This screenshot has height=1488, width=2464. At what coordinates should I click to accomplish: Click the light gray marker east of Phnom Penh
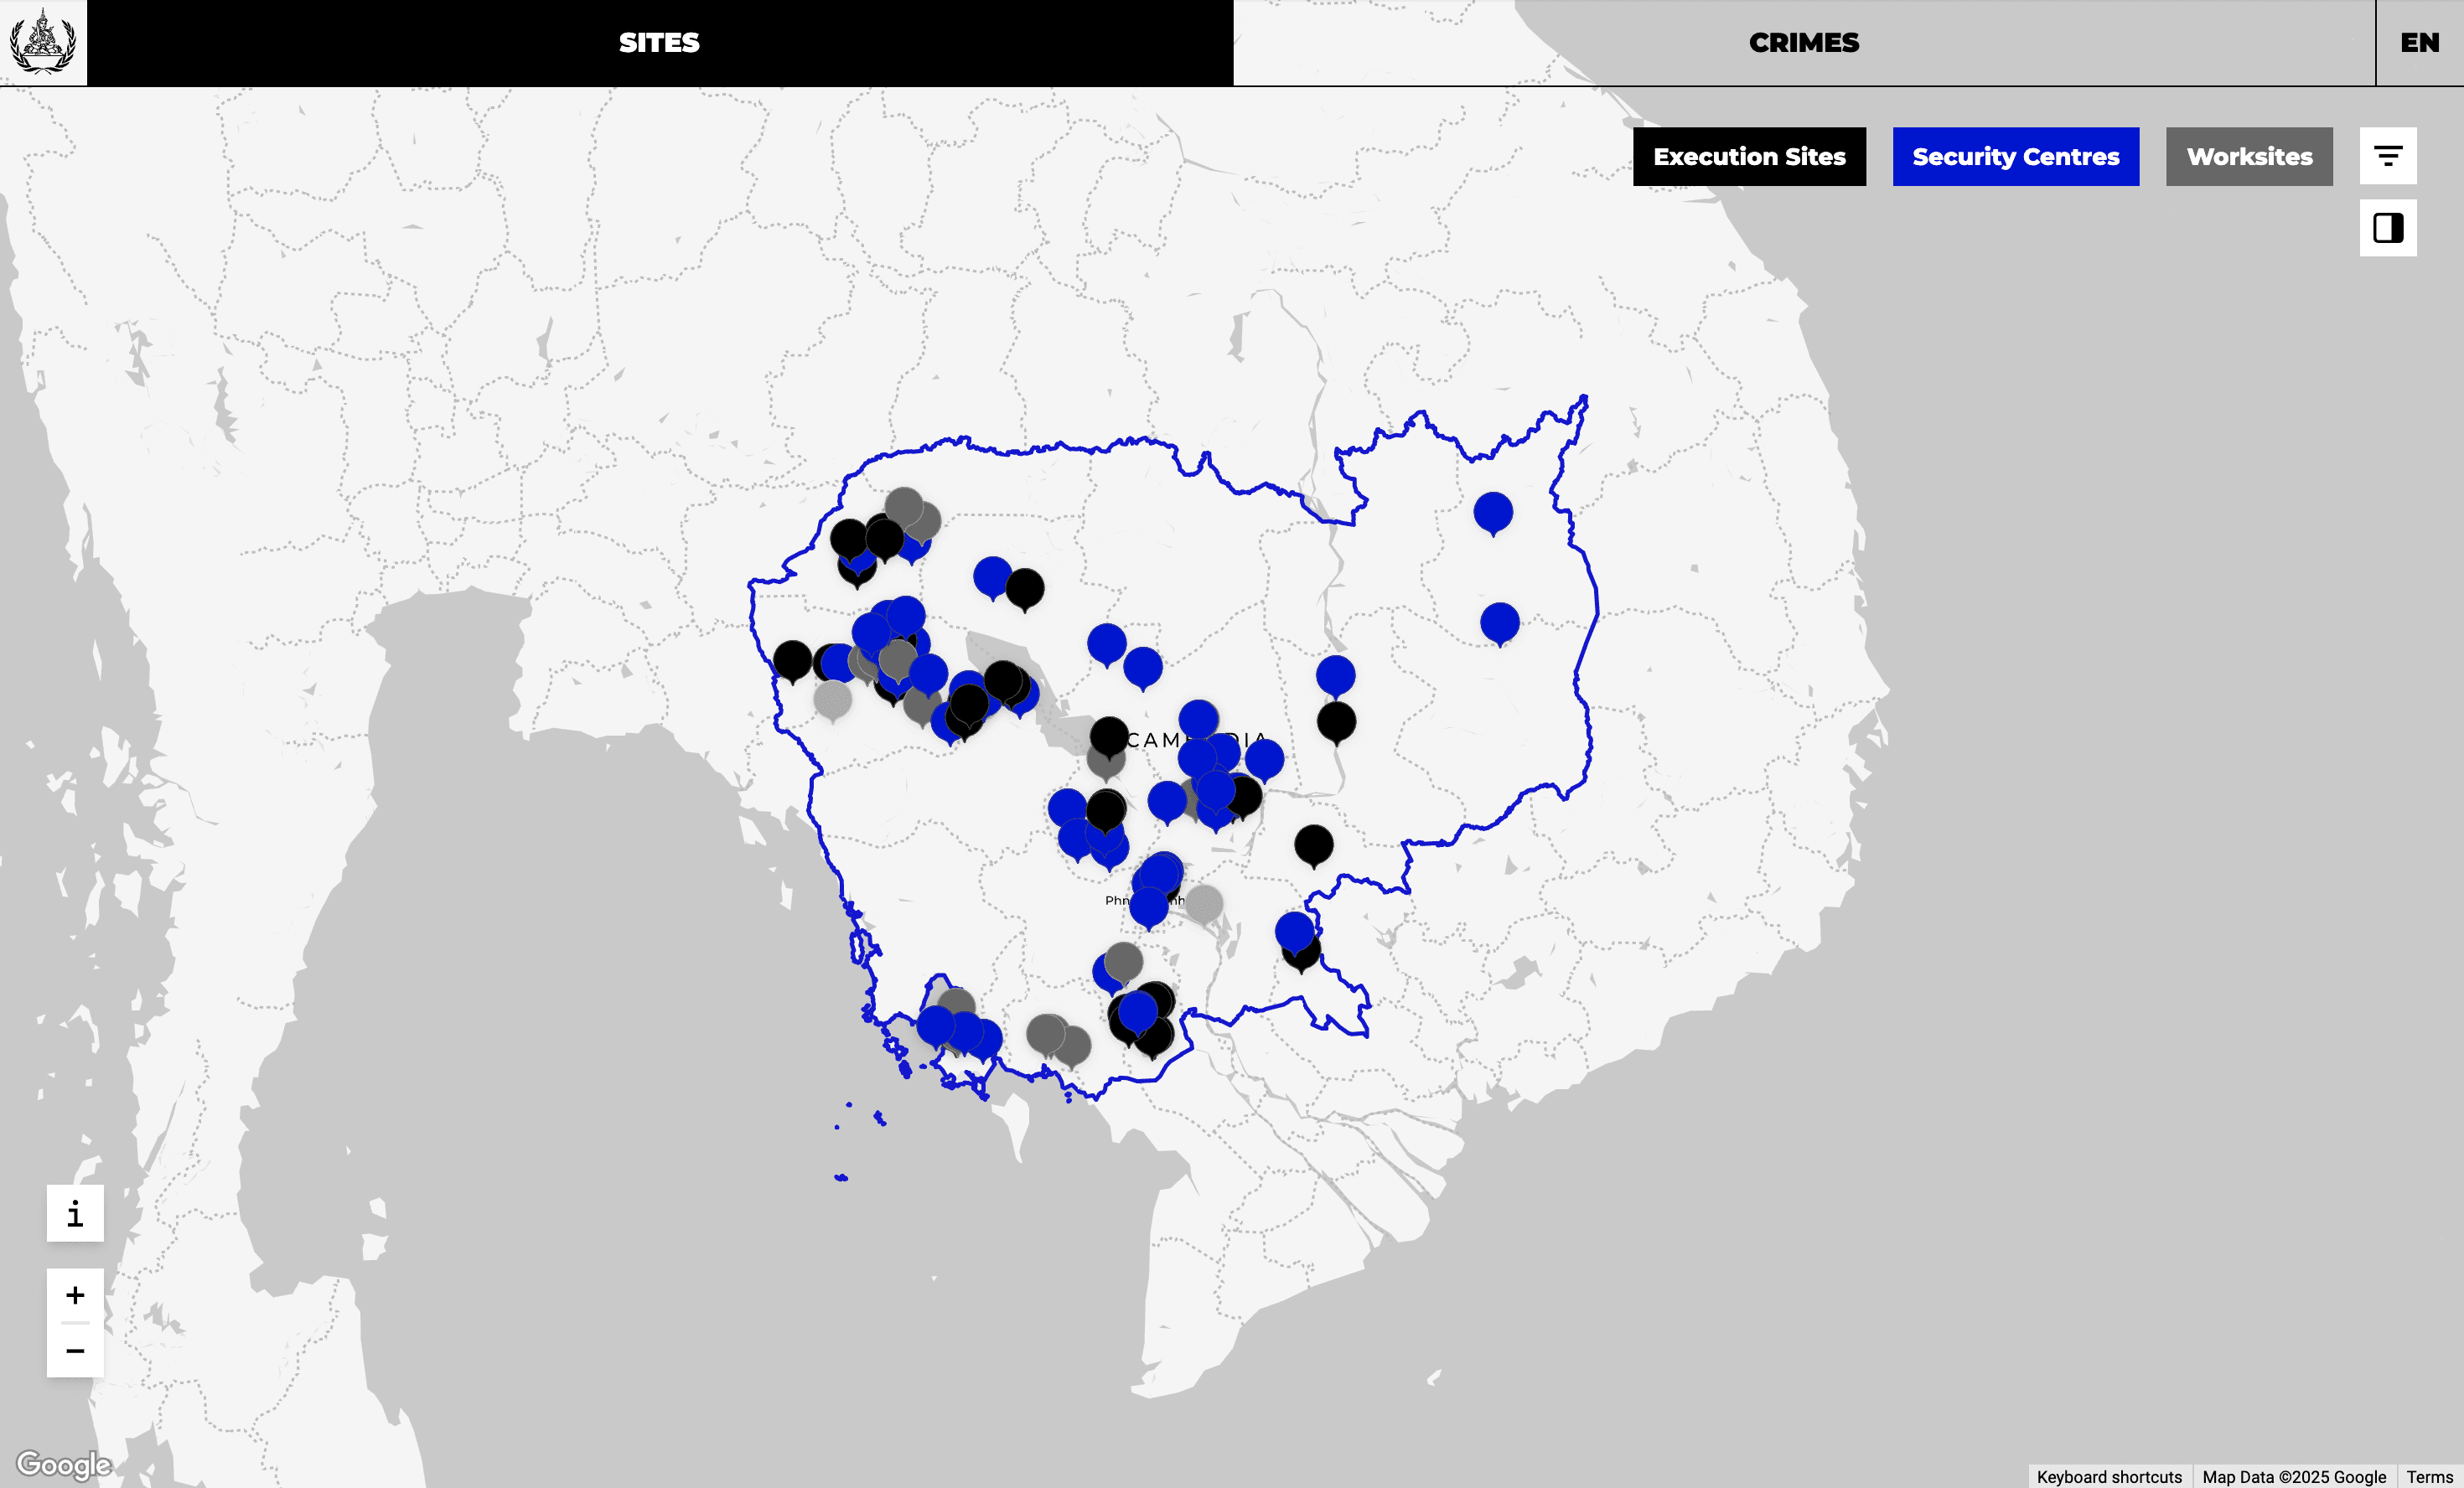[1203, 903]
